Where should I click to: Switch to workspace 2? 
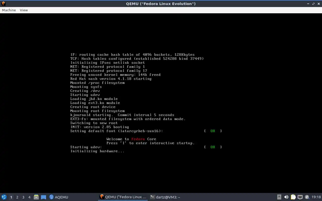17,197
